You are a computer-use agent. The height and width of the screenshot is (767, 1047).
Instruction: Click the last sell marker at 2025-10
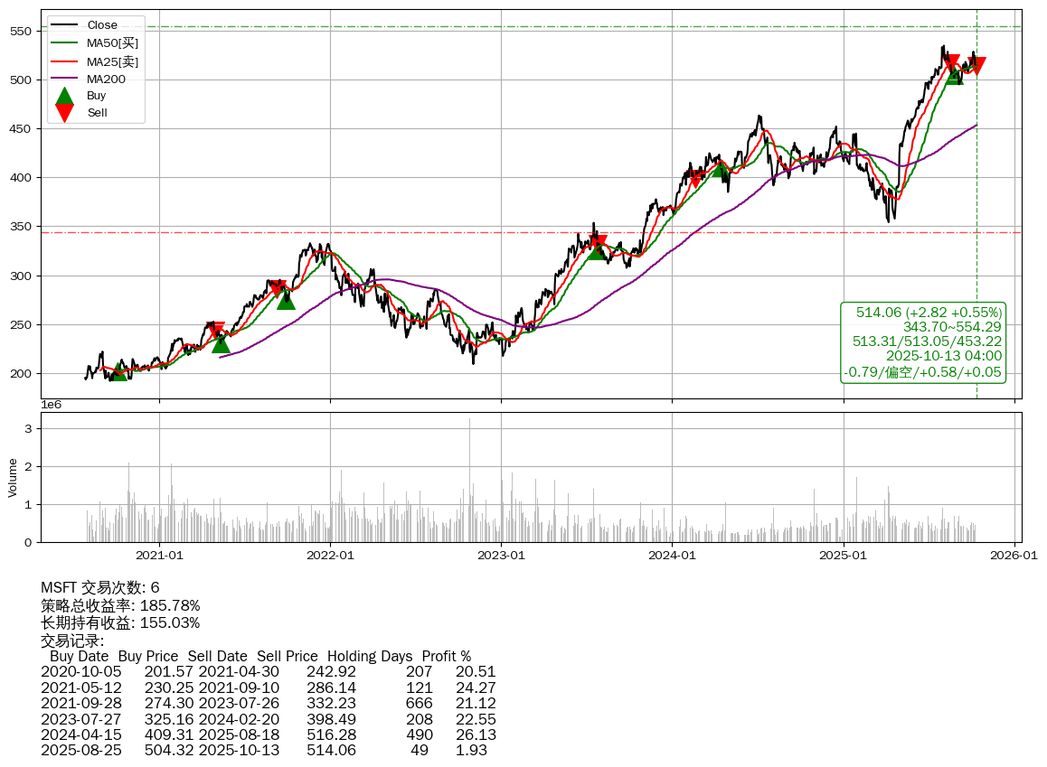click(976, 66)
